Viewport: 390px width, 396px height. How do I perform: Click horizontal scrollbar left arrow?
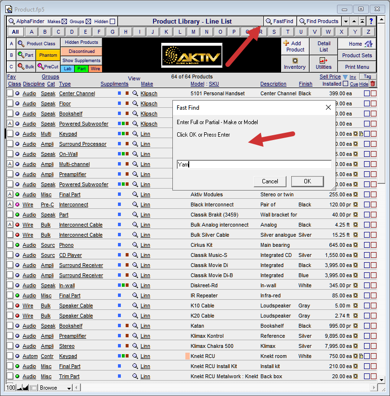point(77,387)
